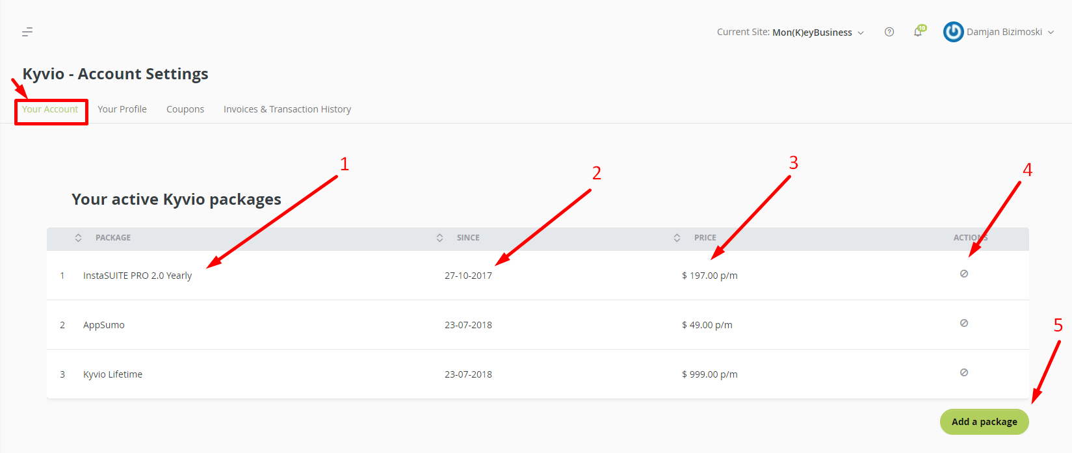The image size is (1072, 453).
Task: Click the Kyvio Lifetime row date 23-07-2018
Action: tap(468, 374)
